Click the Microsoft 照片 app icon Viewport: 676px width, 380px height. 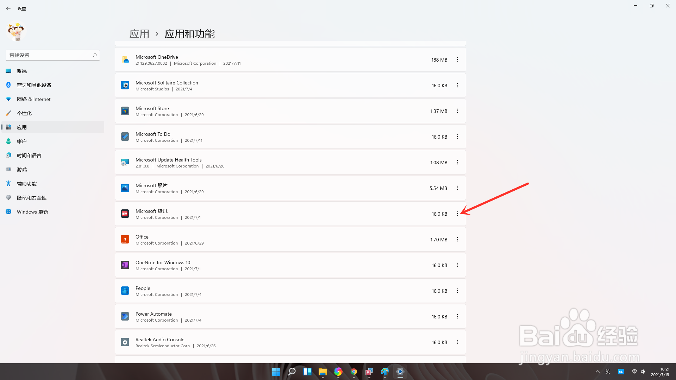click(125, 188)
